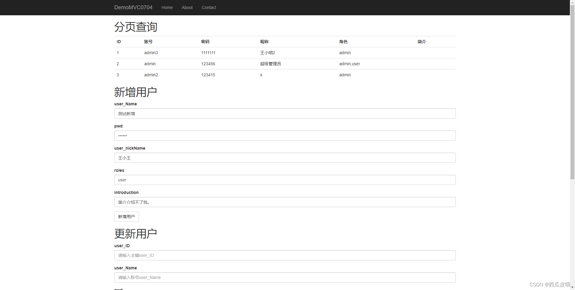
Task: Click the DemoMVC0704 brand link
Action: point(133,7)
